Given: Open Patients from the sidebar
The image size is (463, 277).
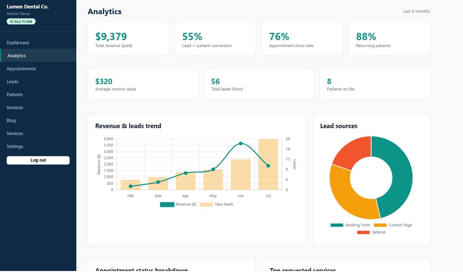Looking at the screenshot, I should [38, 95].
